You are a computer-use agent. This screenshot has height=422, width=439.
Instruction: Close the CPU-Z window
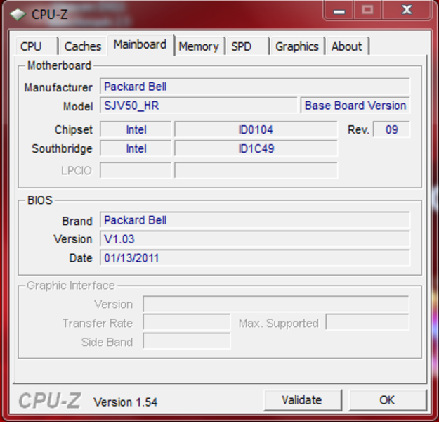(407, 10)
